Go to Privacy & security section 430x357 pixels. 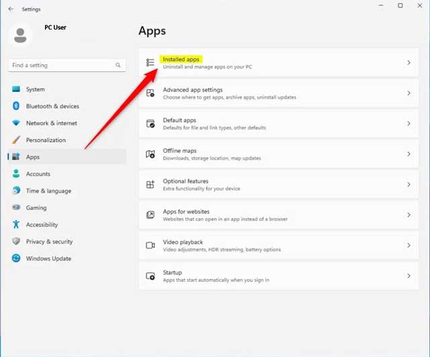[x=49, y=242]
